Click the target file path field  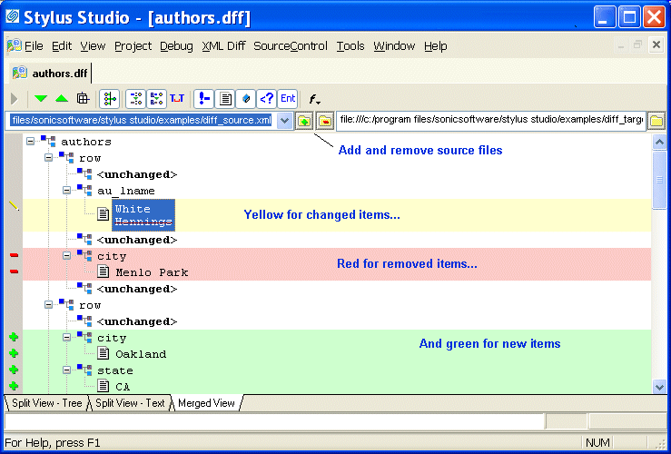[x=490, y=120]
